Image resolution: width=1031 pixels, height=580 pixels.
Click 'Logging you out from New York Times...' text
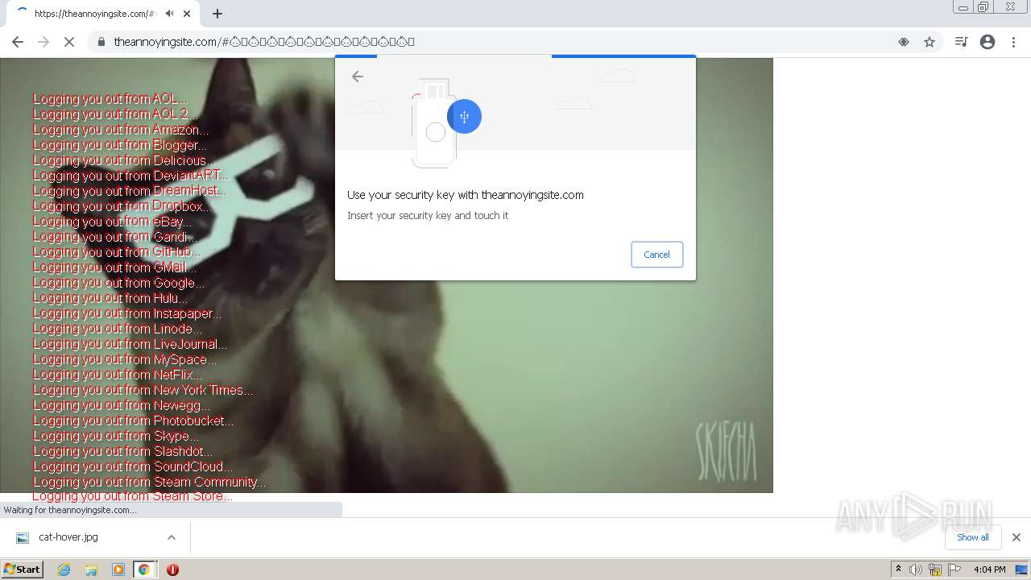143,390
